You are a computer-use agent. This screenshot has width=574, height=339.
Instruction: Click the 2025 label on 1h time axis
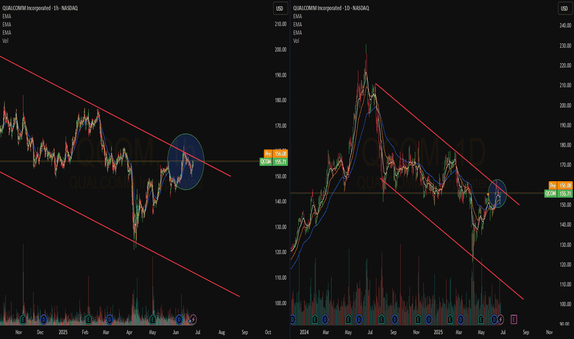pos(63,332)
